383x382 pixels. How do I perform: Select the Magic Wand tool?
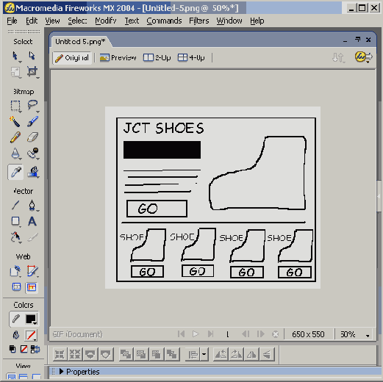(x=15, y=121)
